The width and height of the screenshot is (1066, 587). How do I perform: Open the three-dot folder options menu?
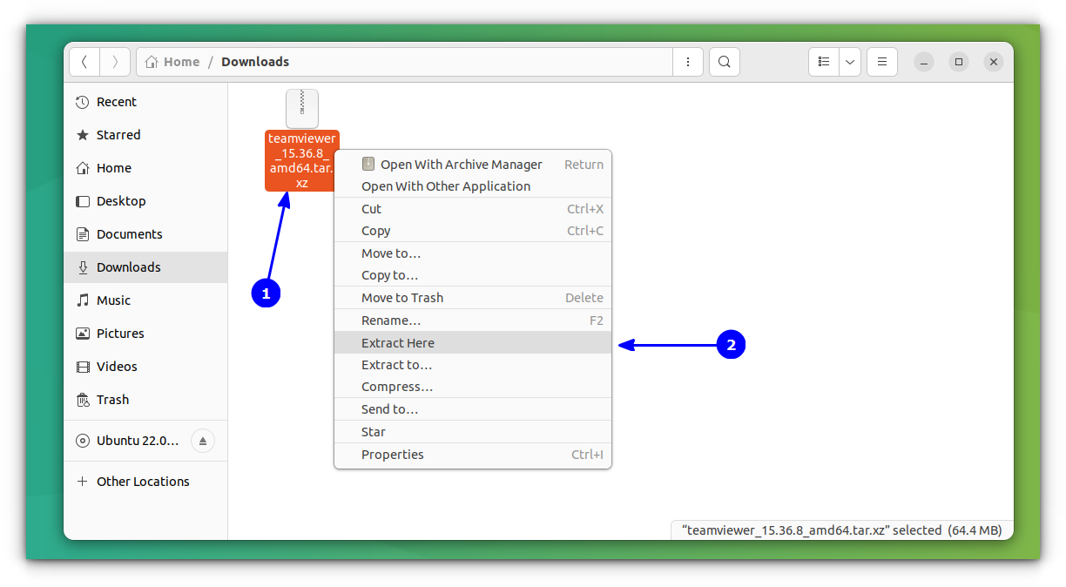coord(688,62)
